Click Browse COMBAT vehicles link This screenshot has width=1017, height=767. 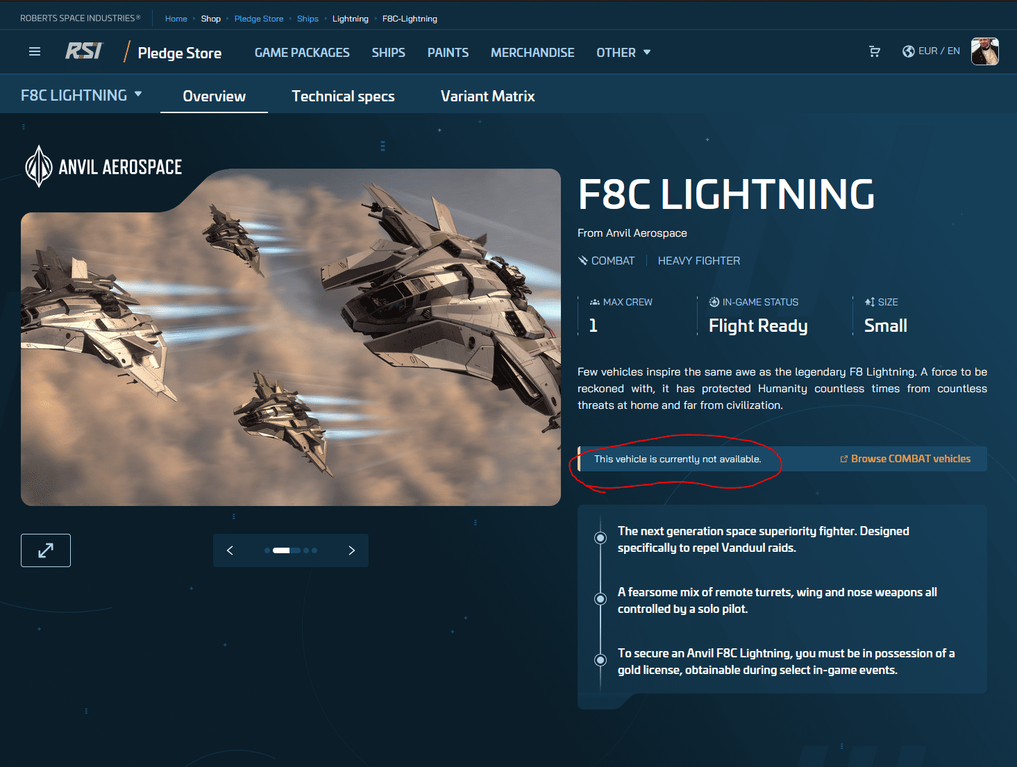point(905,459)
